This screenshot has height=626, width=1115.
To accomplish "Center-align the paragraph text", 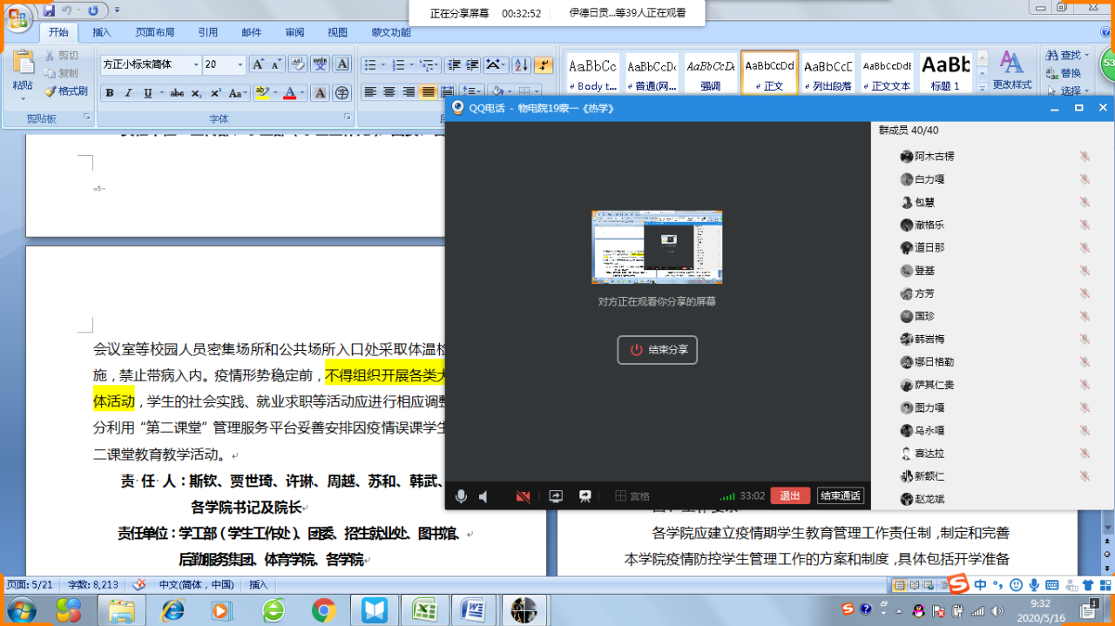I will pyautogui.click(x=389, y=92).
